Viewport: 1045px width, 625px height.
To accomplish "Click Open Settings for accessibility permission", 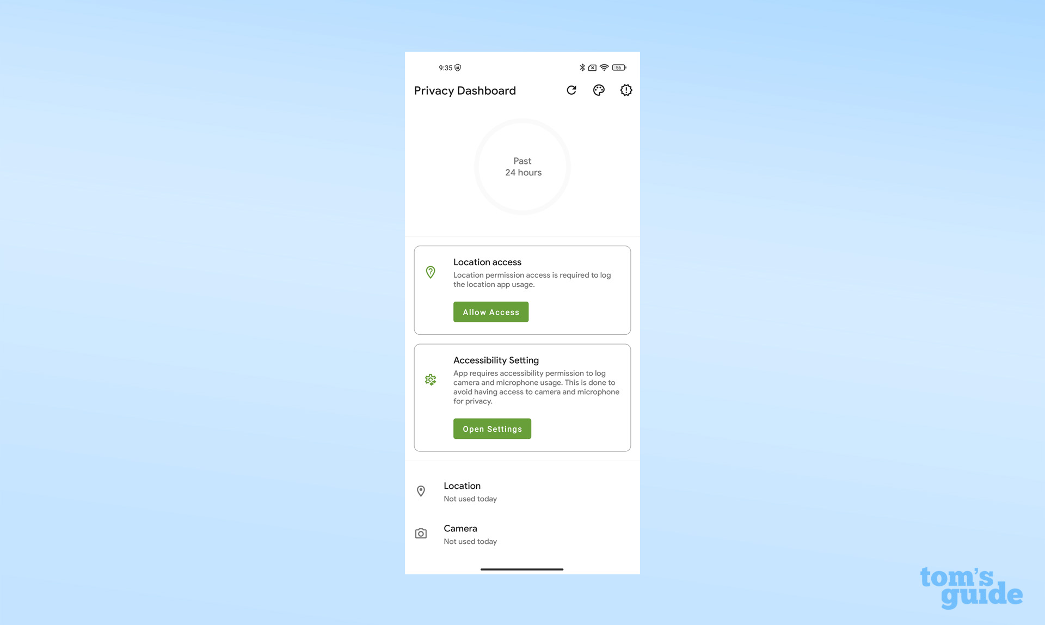I will tap(493, 428).
